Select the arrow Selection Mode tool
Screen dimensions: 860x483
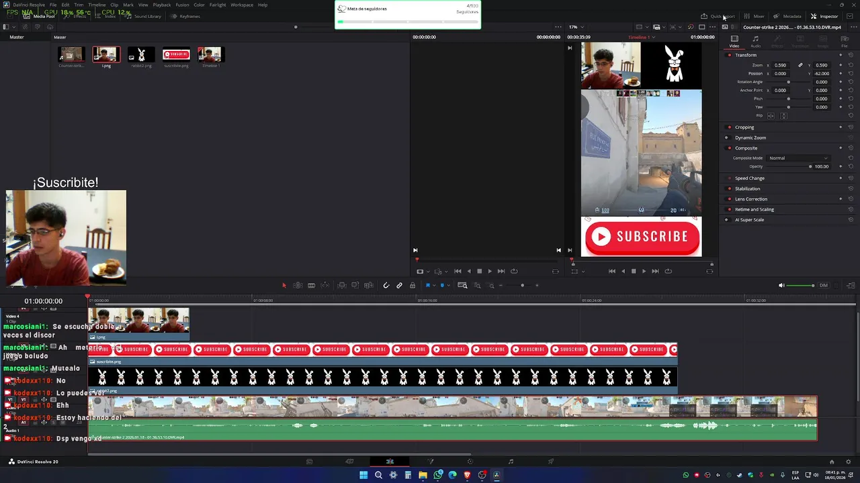(x=284, y=285)
